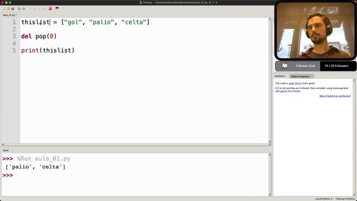The width and height of the screenshot is (357, 201).
Task: Click the string "celta" on line 1
Action: click(134, 22)
